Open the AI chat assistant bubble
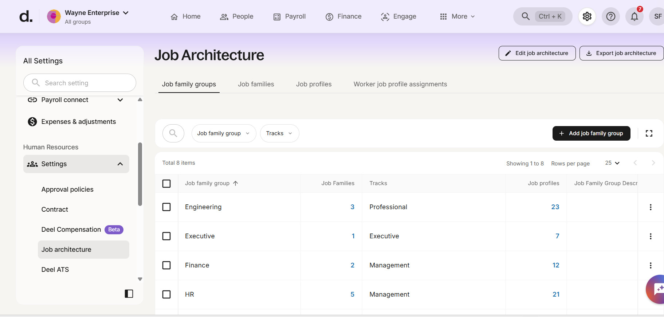 (x=657, y=289)
